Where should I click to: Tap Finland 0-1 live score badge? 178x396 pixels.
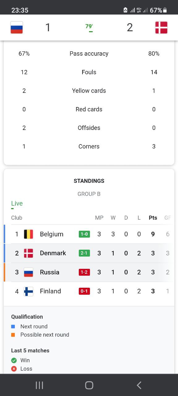coord(84,291)
